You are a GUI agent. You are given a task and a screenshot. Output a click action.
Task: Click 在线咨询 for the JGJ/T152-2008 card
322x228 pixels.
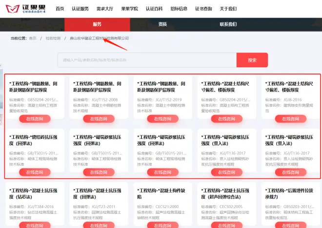point(99,119)
